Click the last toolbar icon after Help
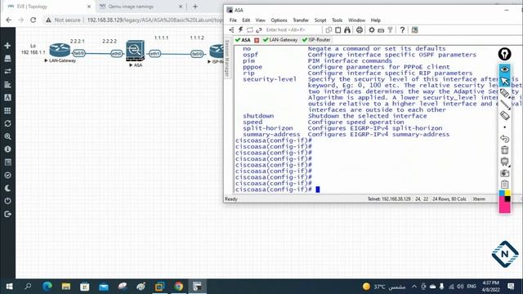This screenshot has width=523, height=294. 414,30
